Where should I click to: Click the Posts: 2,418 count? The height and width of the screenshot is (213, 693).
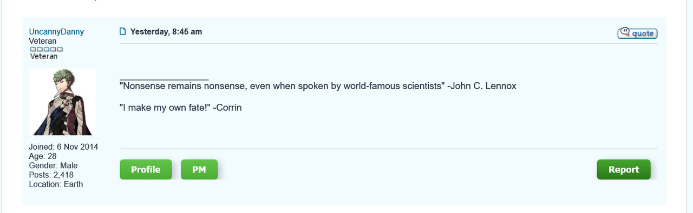click(x=51, y=175)
